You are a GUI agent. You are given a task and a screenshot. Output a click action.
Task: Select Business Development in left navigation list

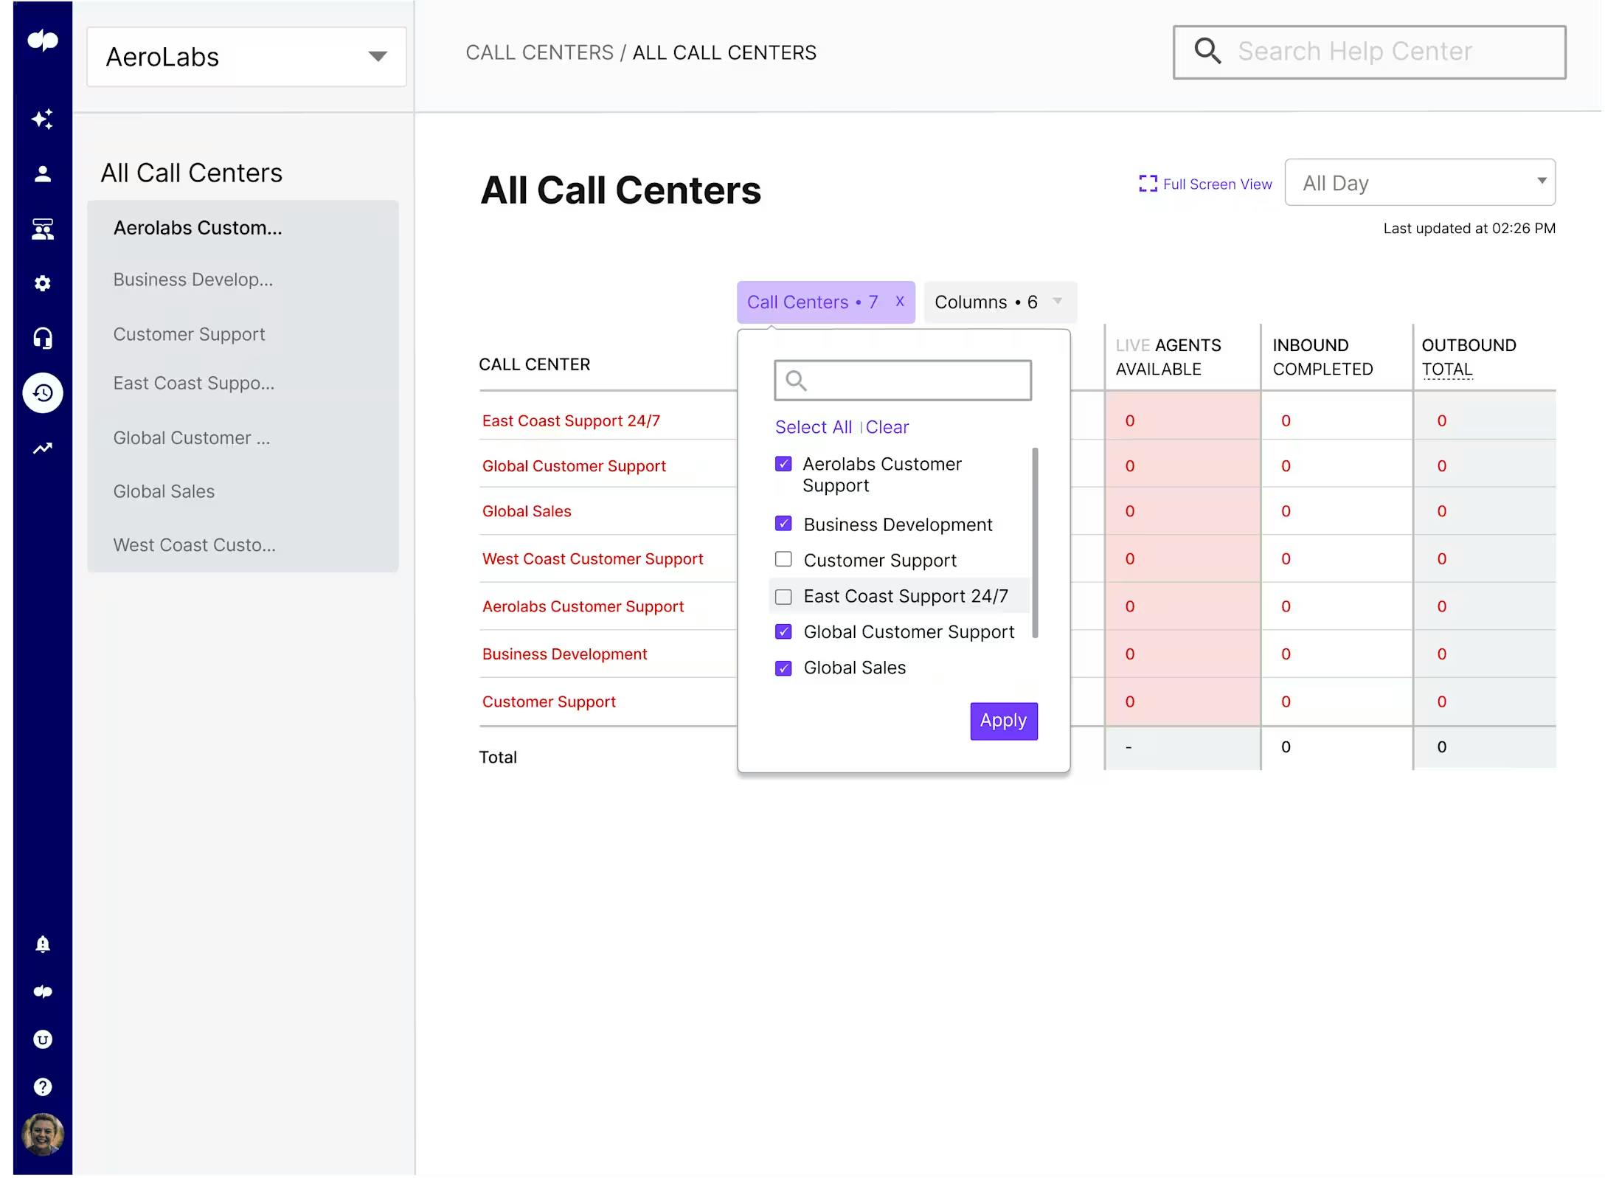(x=193, y=280)
